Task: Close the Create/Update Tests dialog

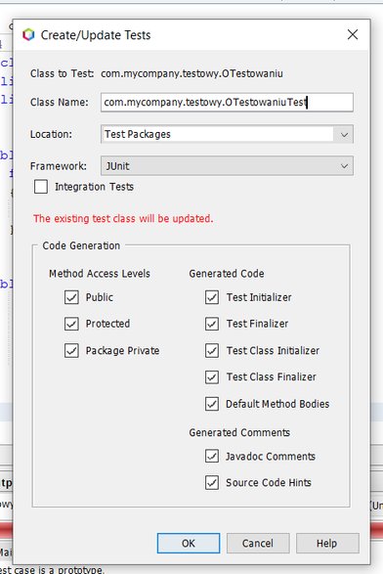Action: 353,35
